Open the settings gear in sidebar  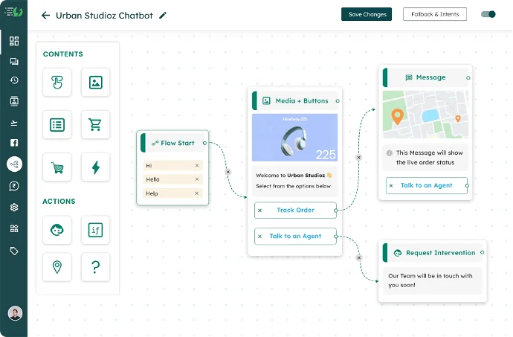[13, 208]
